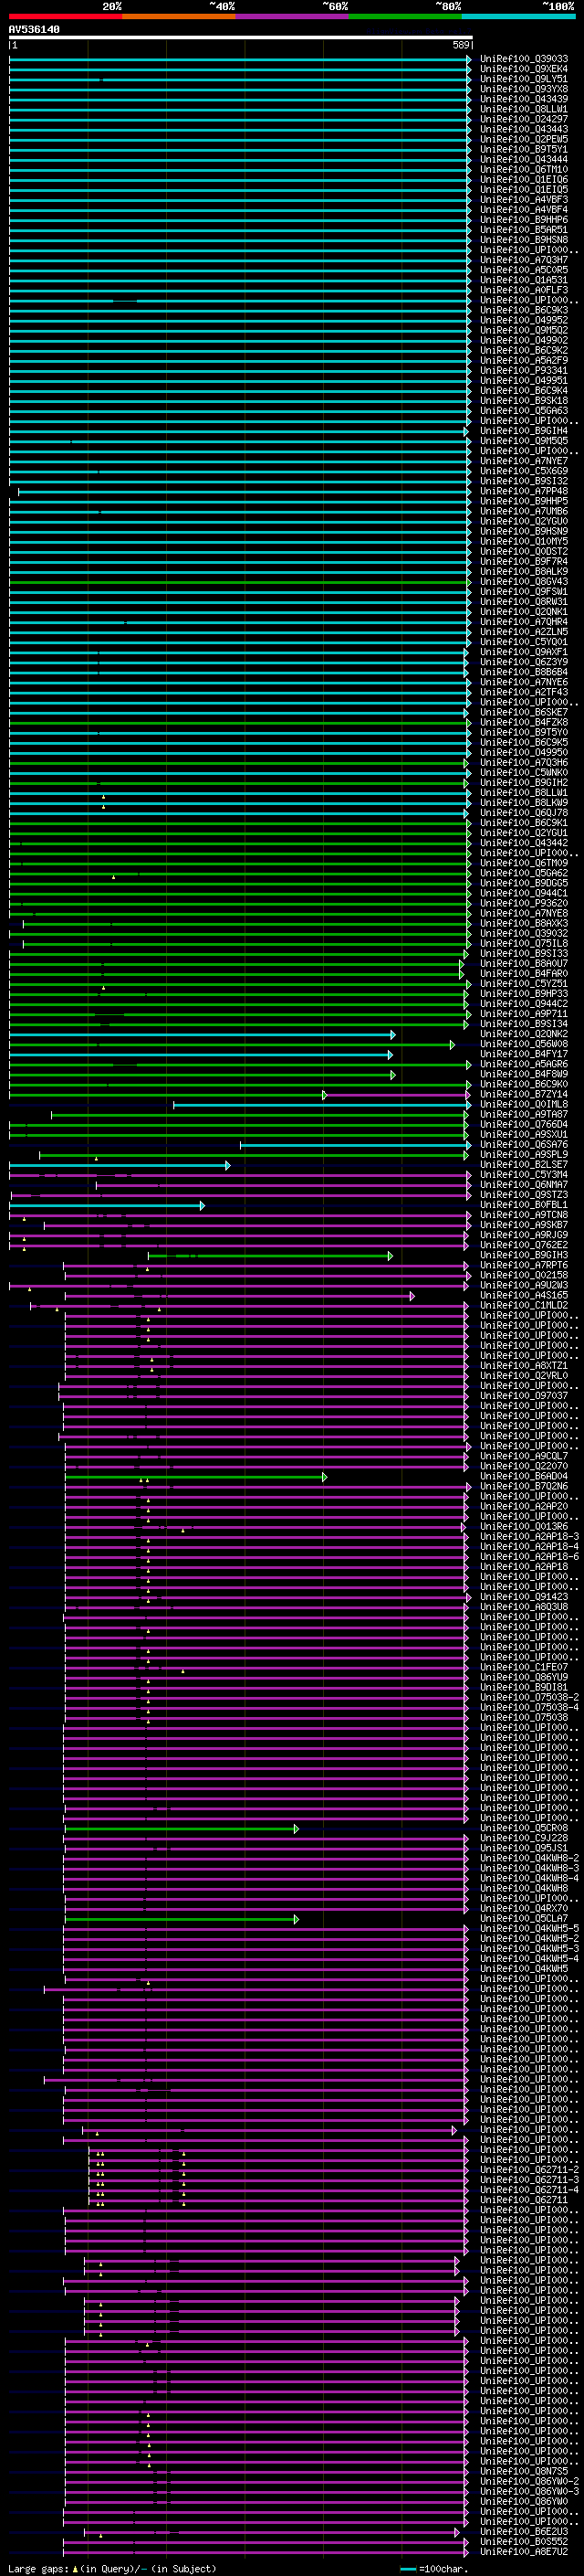Select the UniRef100_C5Y3M4 label

point(524,1175)
